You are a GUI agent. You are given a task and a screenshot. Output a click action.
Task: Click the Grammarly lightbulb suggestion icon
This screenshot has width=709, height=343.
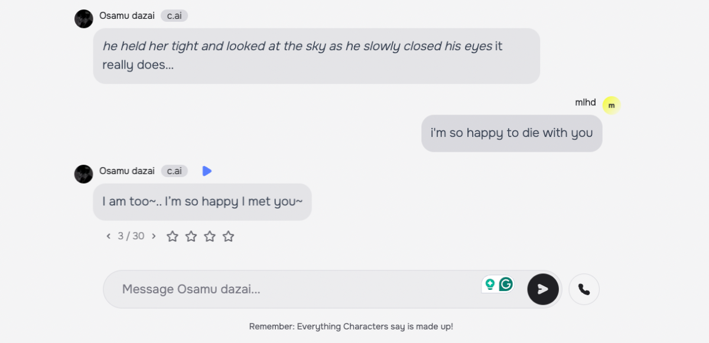pos(490,285)
